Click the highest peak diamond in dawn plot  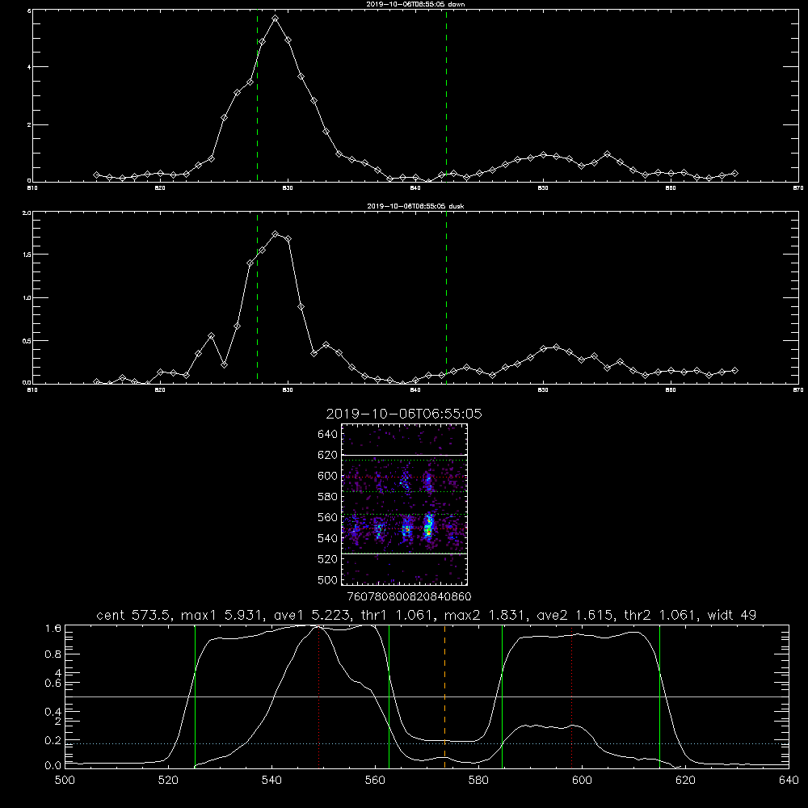pos(276,19)
